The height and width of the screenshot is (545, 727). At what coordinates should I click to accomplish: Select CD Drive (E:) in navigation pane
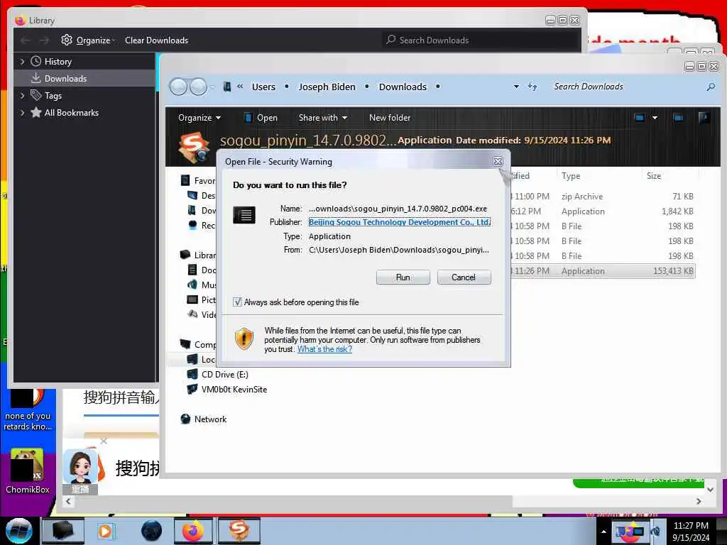click(224, 375)
